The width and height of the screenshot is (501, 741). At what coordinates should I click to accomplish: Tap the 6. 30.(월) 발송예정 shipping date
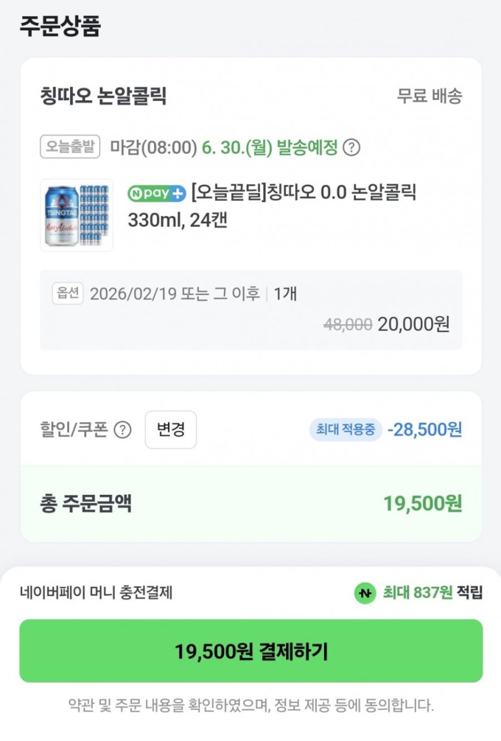270,147
